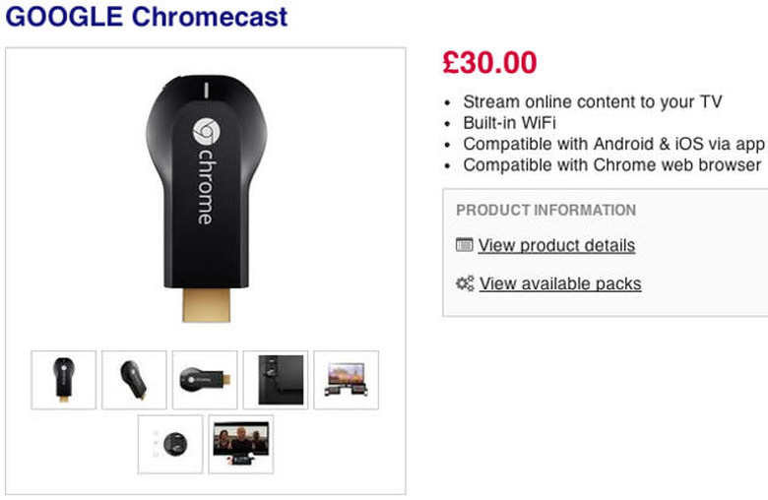Click the 'Stream online content to your TV' bullet

point(593,101)
